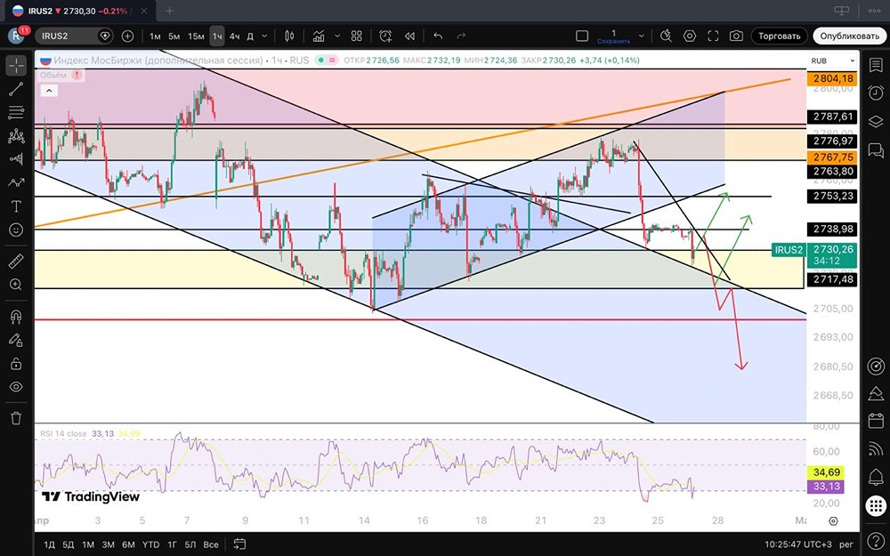Click the Торговать button

[780, 36]
